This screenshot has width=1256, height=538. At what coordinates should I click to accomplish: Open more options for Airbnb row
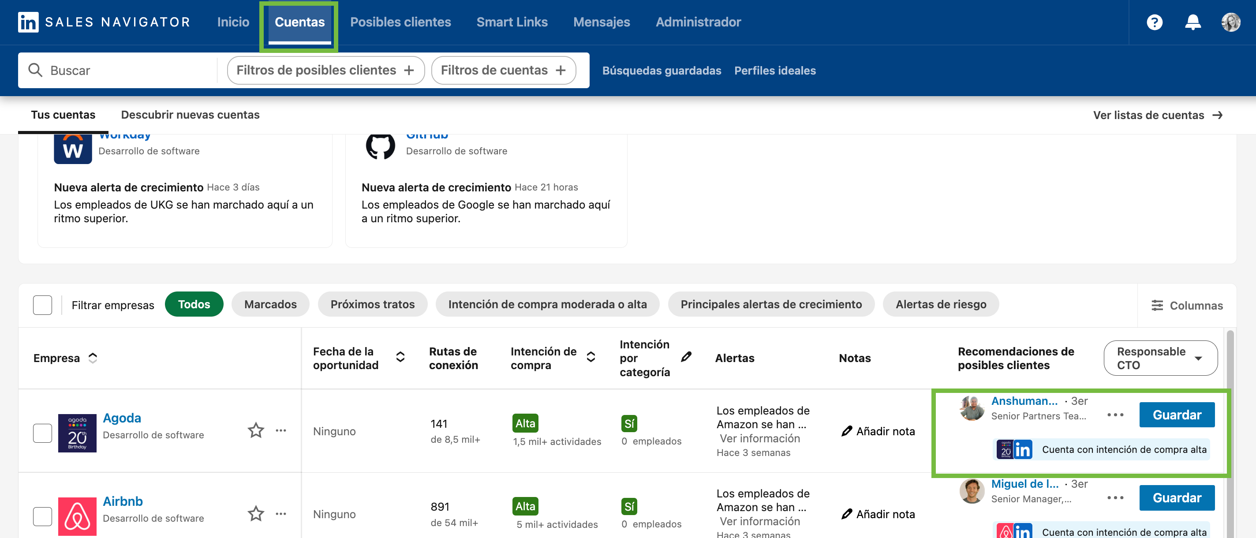click(281, 513)
